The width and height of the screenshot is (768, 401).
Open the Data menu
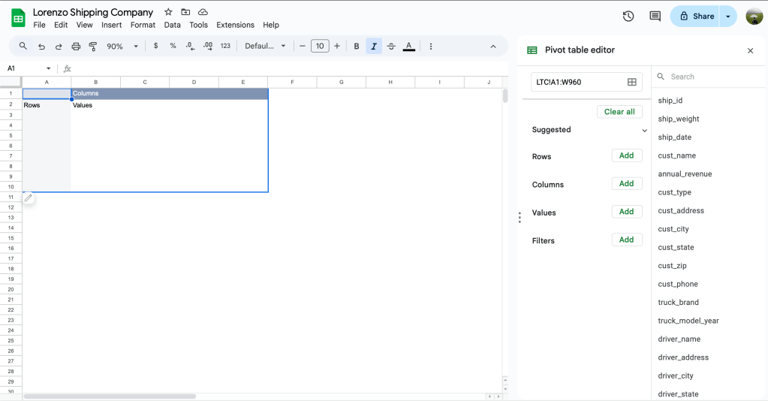tap(172, 25)
